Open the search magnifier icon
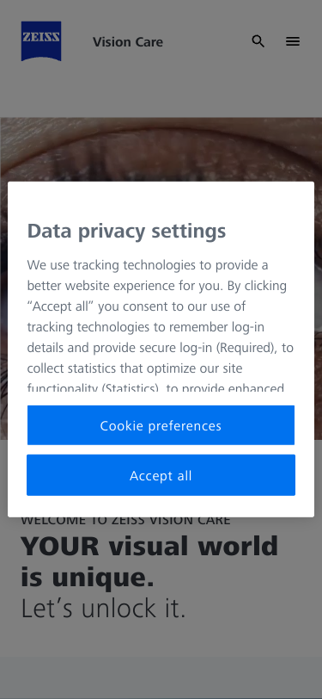Viewport: 322px width, 699px height. tap(258, 41)
